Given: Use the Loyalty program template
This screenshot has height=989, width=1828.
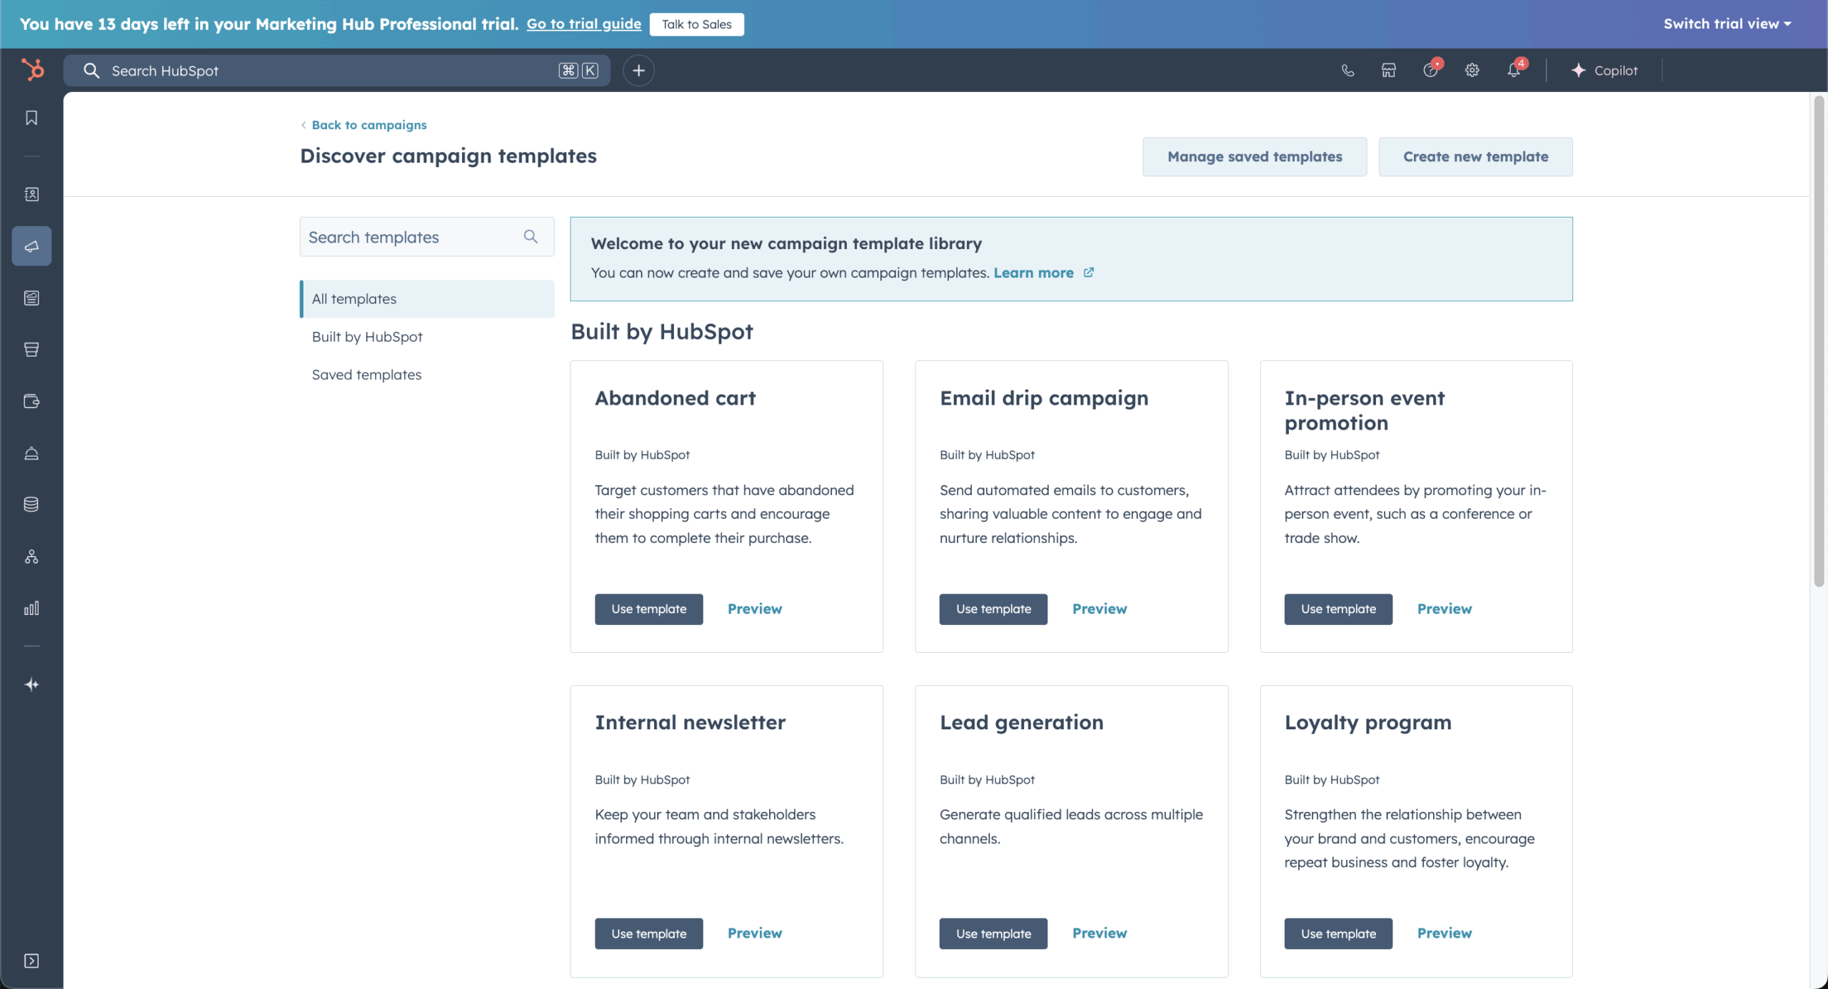Looking at the screenshot, I should tap(1338, 933).
